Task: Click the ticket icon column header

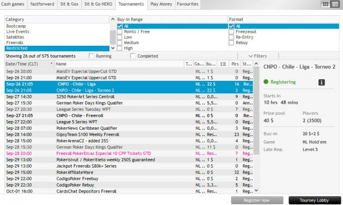Action: (x=223, y=64)
